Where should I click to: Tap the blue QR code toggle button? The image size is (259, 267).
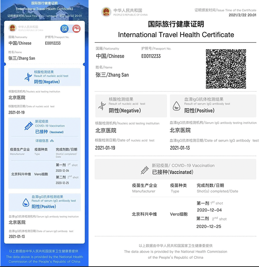pyautogui.click(x=65, y=29)
